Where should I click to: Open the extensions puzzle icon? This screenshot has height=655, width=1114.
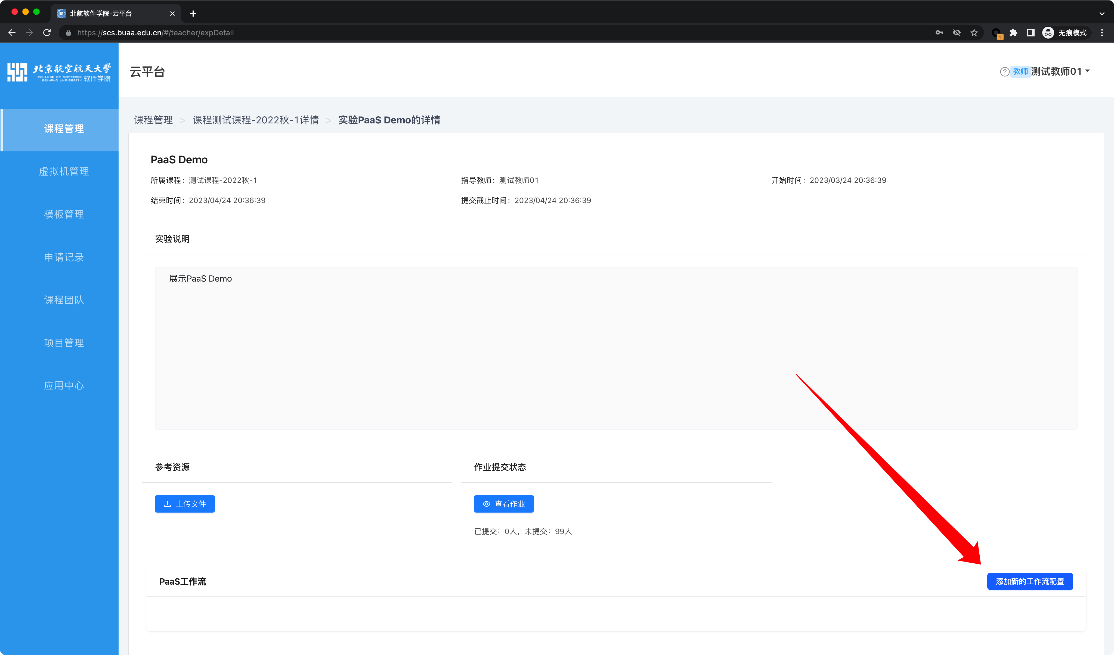coord(1014,33)
